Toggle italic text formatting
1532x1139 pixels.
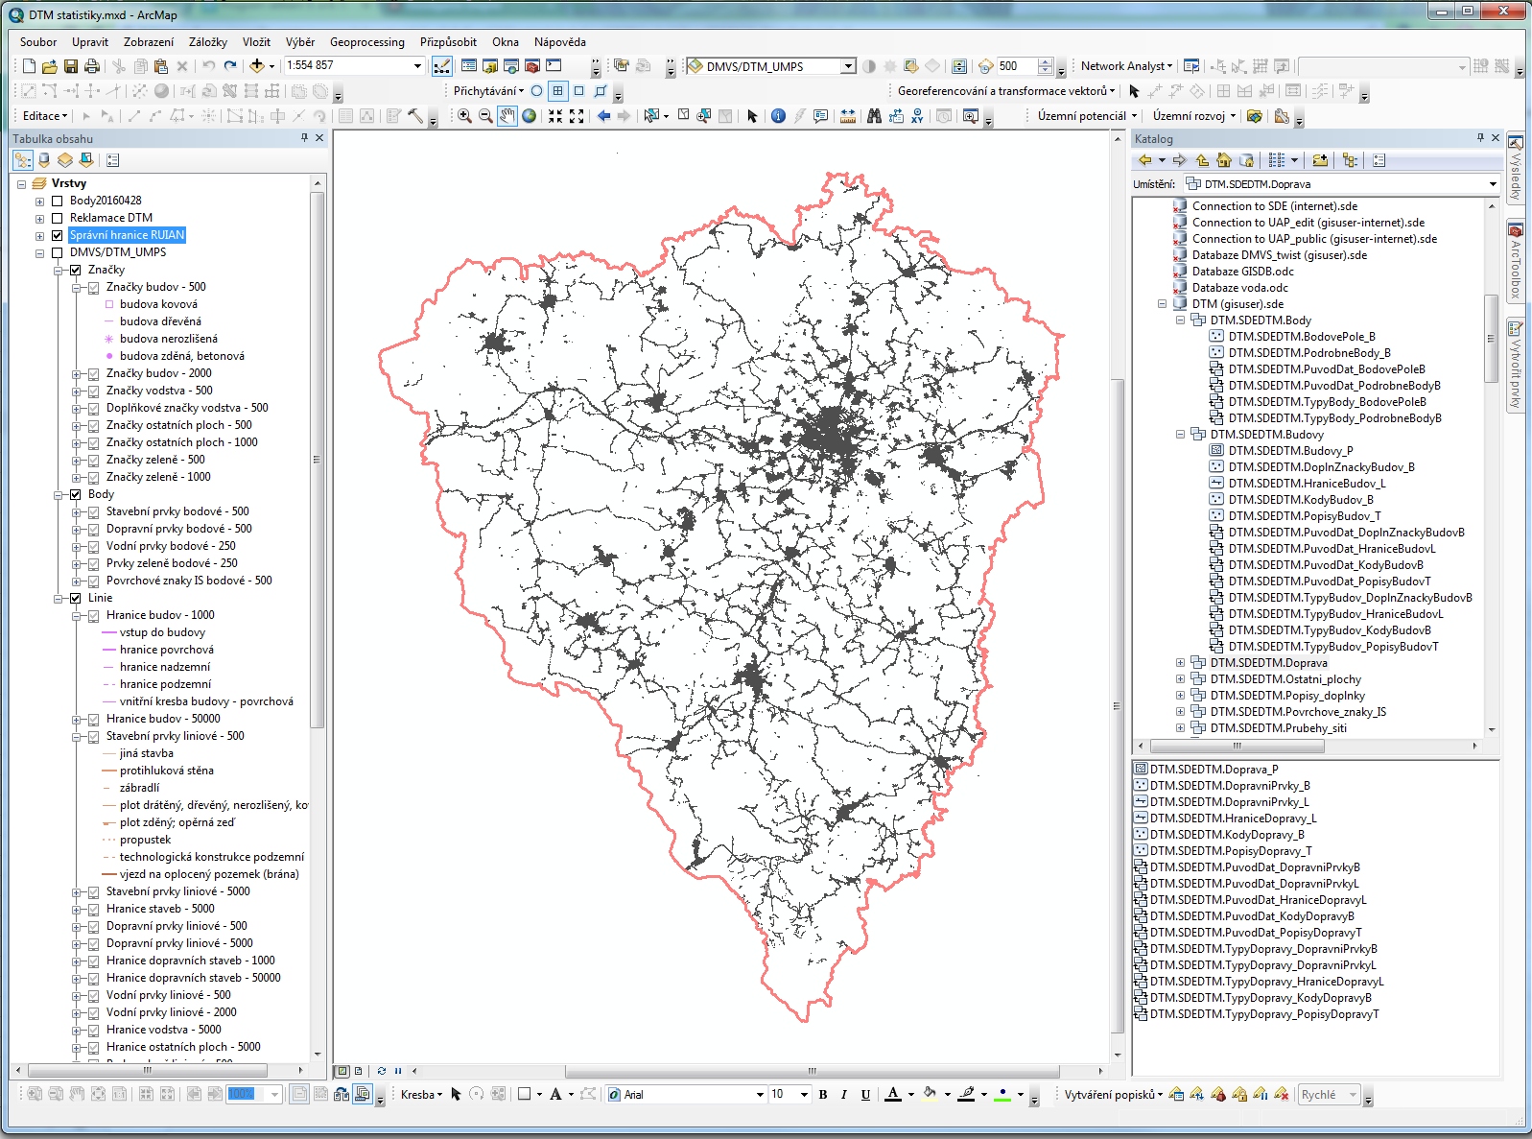[x=844, y=1094]
